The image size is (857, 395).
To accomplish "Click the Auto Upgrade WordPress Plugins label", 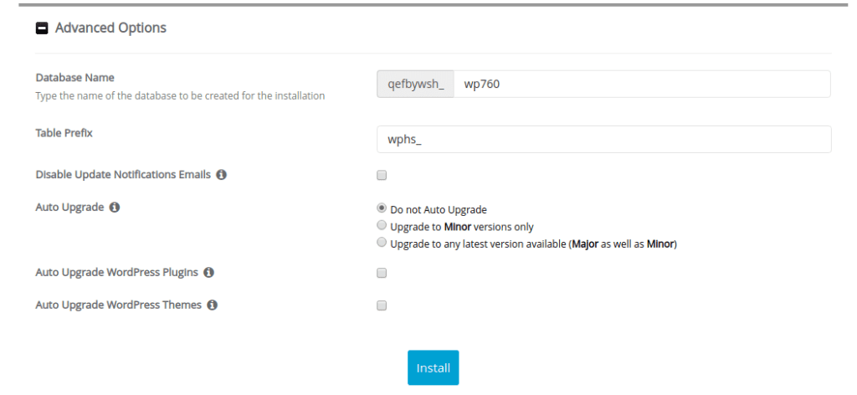I will pos(117,272).
